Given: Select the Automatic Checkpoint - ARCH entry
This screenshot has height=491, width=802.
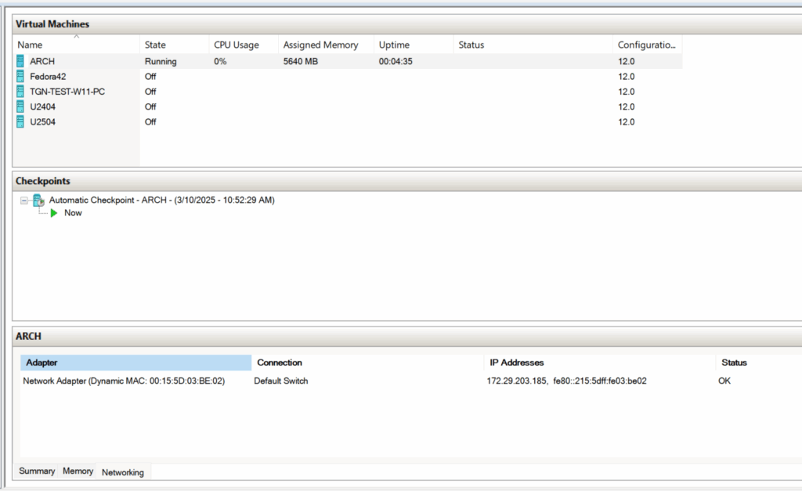Looking at the screenshot, I should [x=161, y=200].
